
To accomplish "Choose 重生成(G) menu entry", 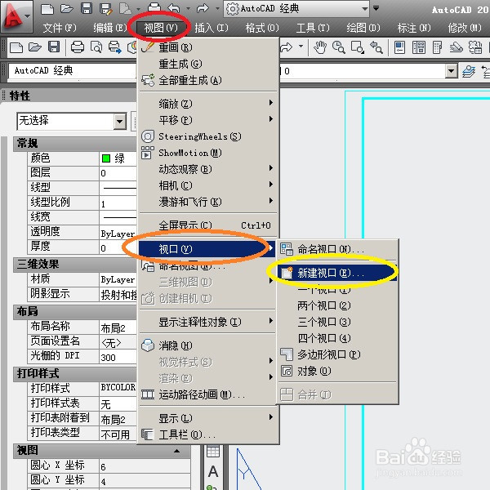I will point(208,64).
